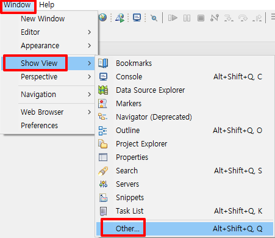Click the launch/run external toolbar icon
Image resolution: width=275 pixels, height=238 pixels.
point(120,18)
